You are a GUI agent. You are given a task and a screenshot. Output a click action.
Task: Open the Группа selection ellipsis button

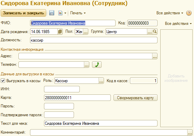pos(150,32)
